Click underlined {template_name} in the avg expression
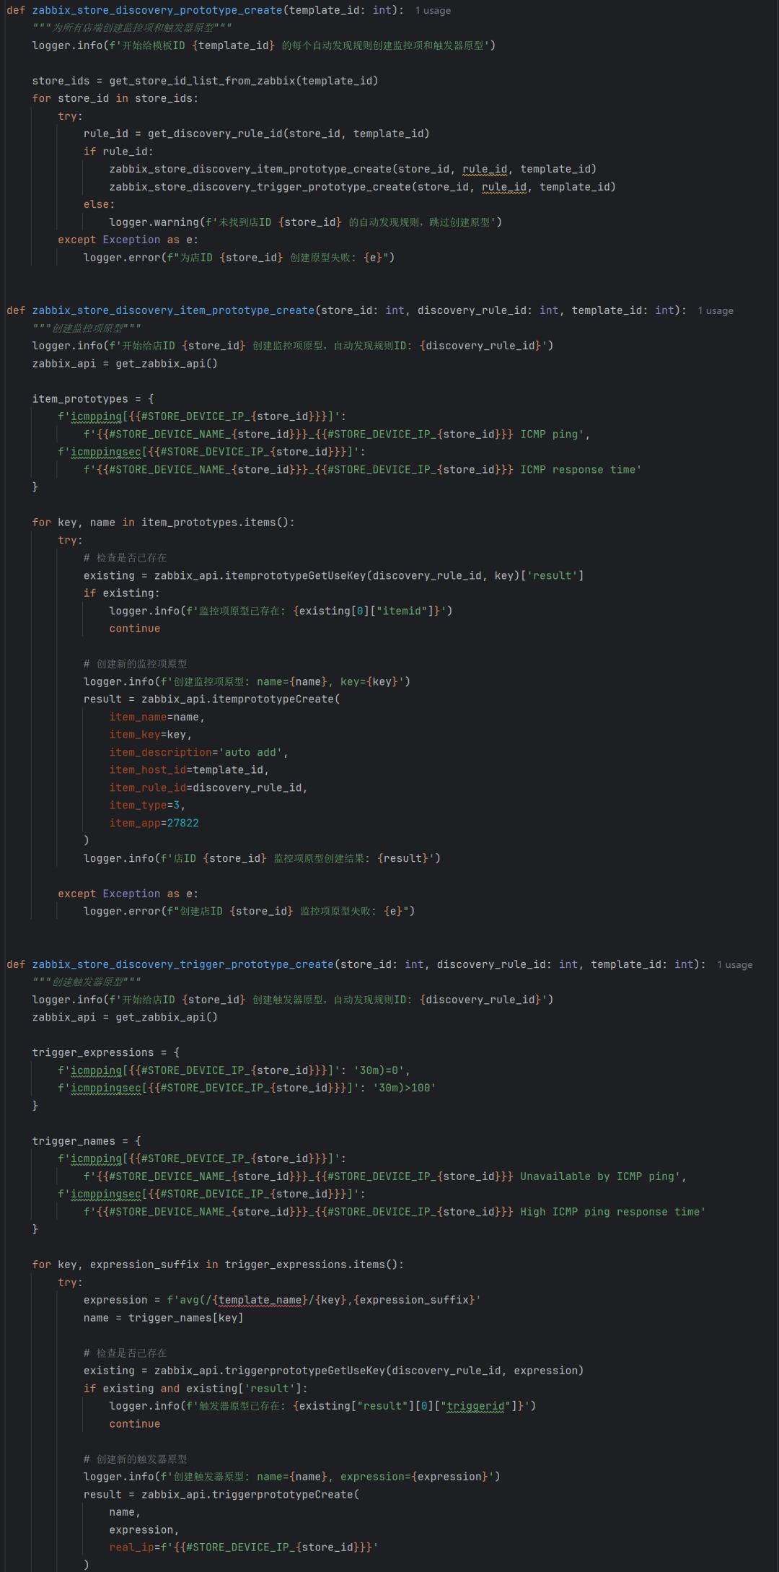Image resolution: width=779 pixels, height=1572 pixels. (x=260, y=1301)
